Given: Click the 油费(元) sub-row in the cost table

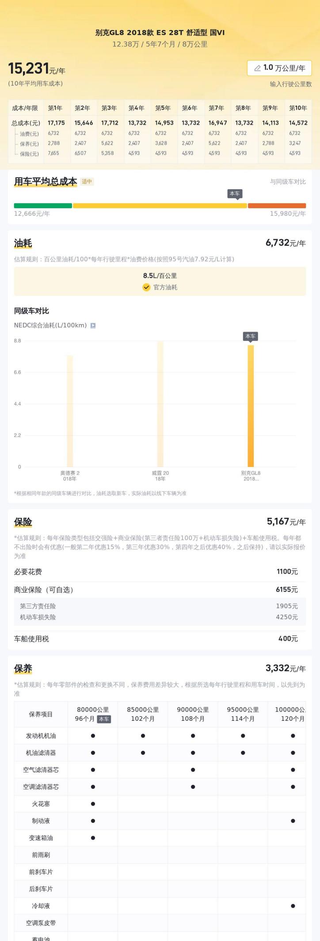Looking at the screenshot, I should [160, 133].
